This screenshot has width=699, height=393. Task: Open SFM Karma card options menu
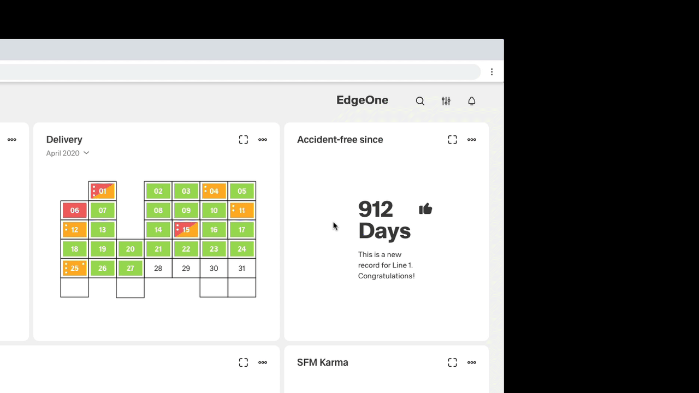pos(472,362)
